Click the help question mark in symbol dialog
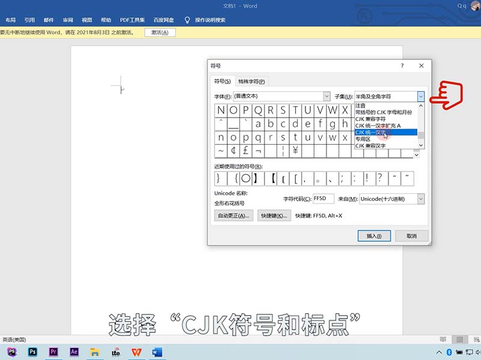This screenshot has height=360, width=481. click(402, 65)
